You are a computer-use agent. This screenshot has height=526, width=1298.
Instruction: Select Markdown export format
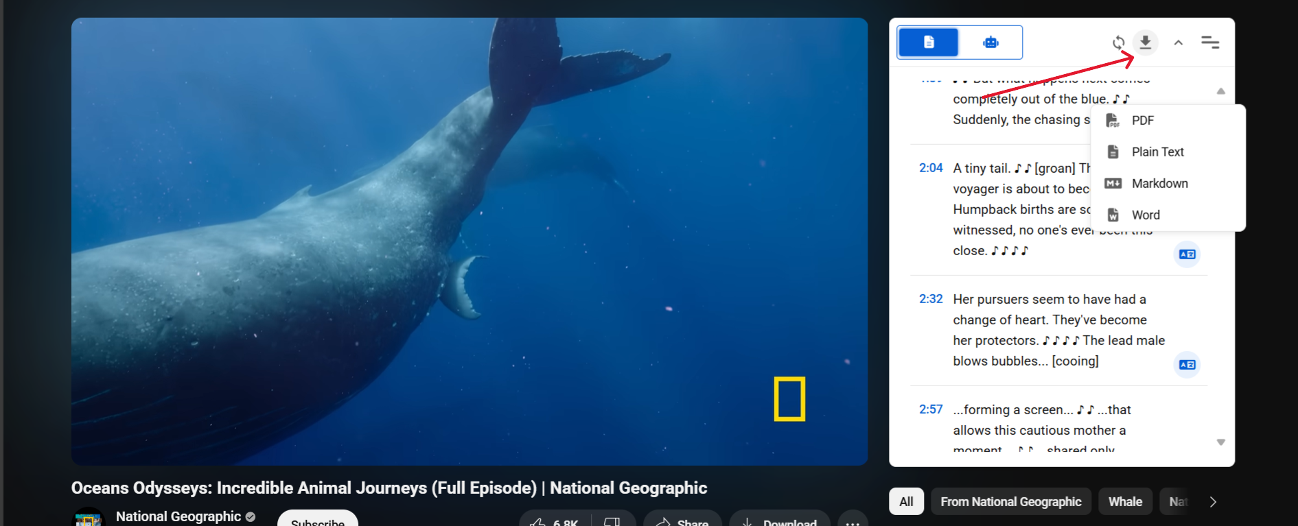(x=1159, y=184)
